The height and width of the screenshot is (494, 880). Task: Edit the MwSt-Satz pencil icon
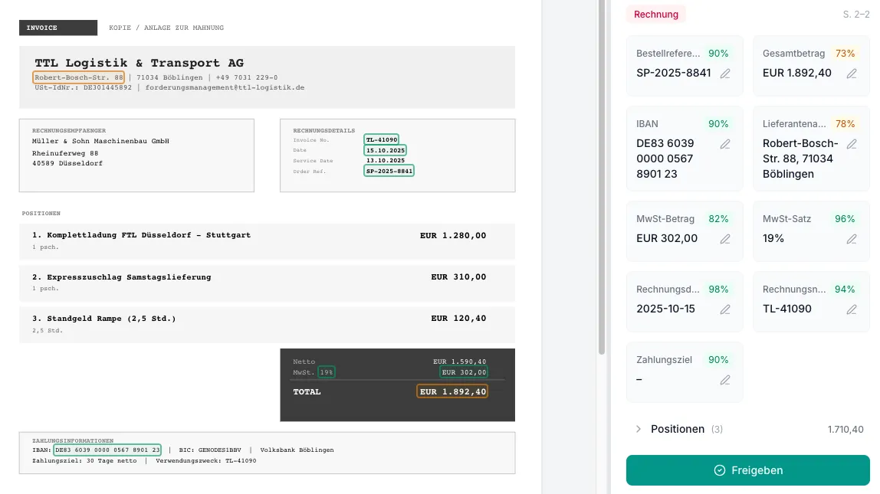tap(852, 239)
